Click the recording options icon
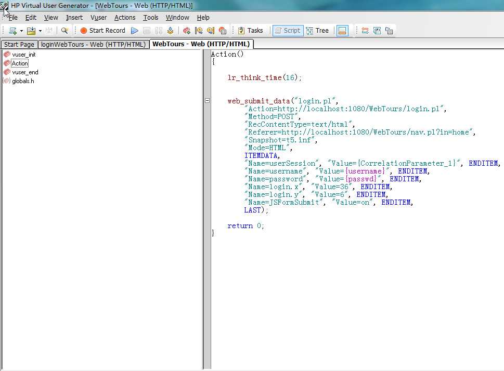Viewport: 504px width, 371px height. click(223, 31)
